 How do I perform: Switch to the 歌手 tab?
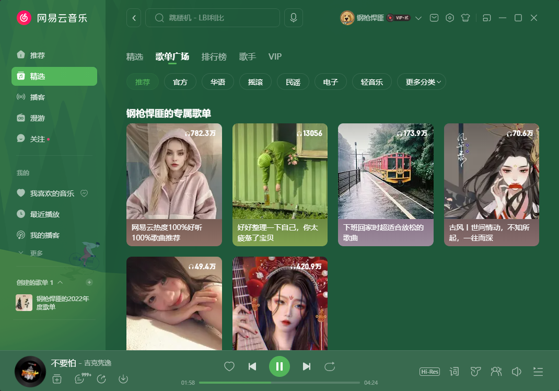click(248, 57)
